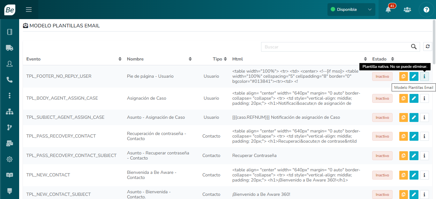Click the search magnifier icon

414,47
